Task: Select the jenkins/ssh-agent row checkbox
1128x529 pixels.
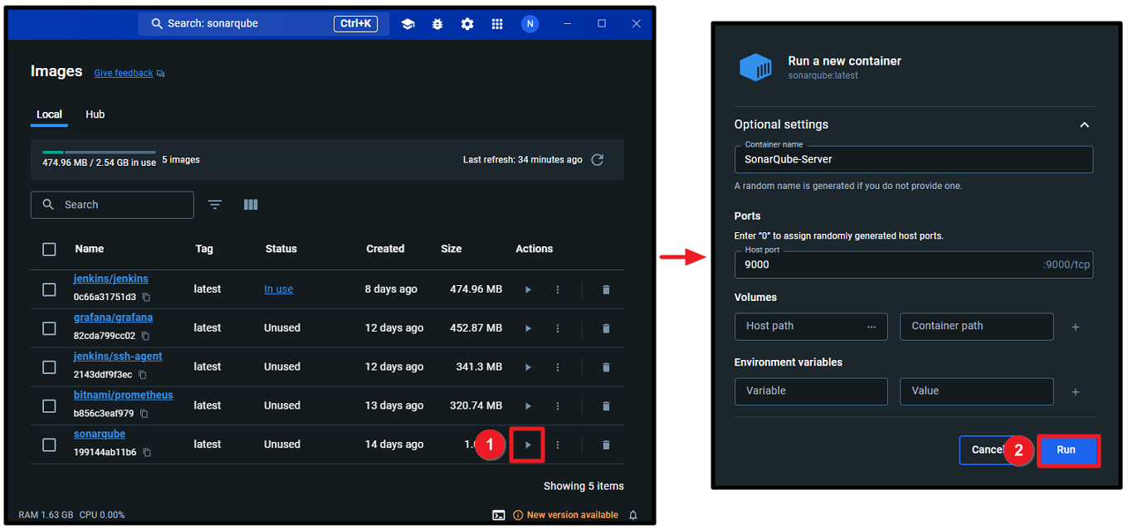Action: tap(49, 367)
